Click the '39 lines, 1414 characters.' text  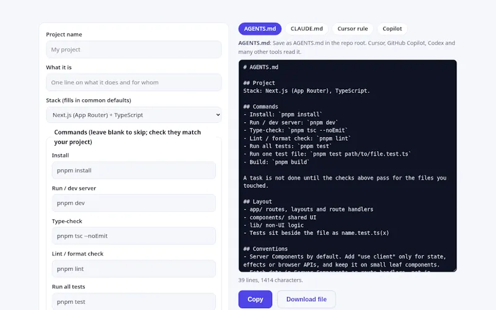(x=270, y=280)
